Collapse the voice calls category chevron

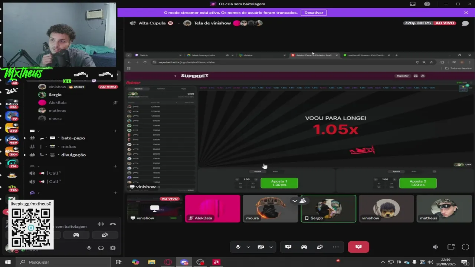(x=38, y=166)
